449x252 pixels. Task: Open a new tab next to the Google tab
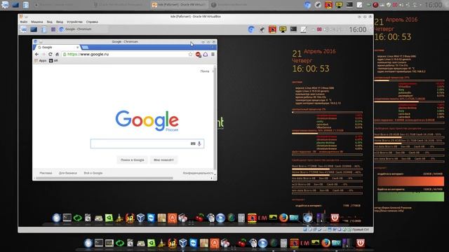click(85, 47)
